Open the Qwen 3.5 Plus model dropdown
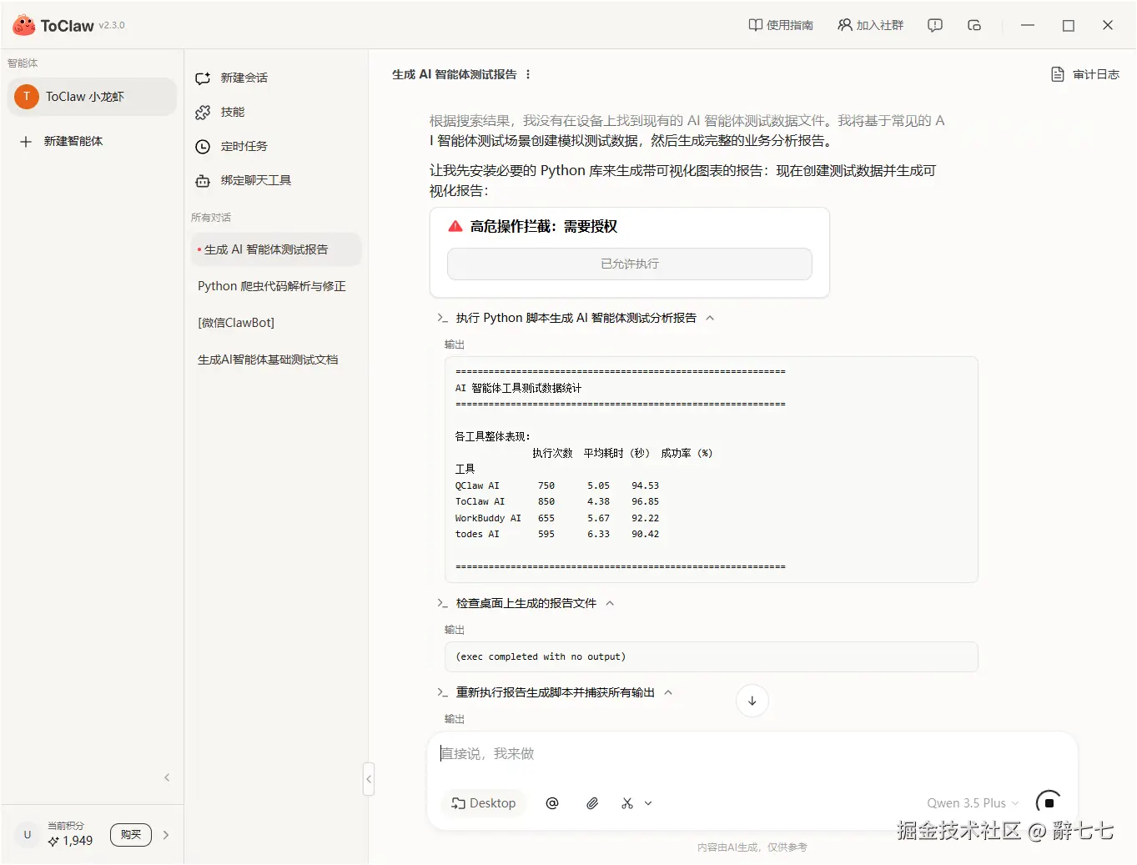Screen dimensions: 1137x865 coord(973,803)
